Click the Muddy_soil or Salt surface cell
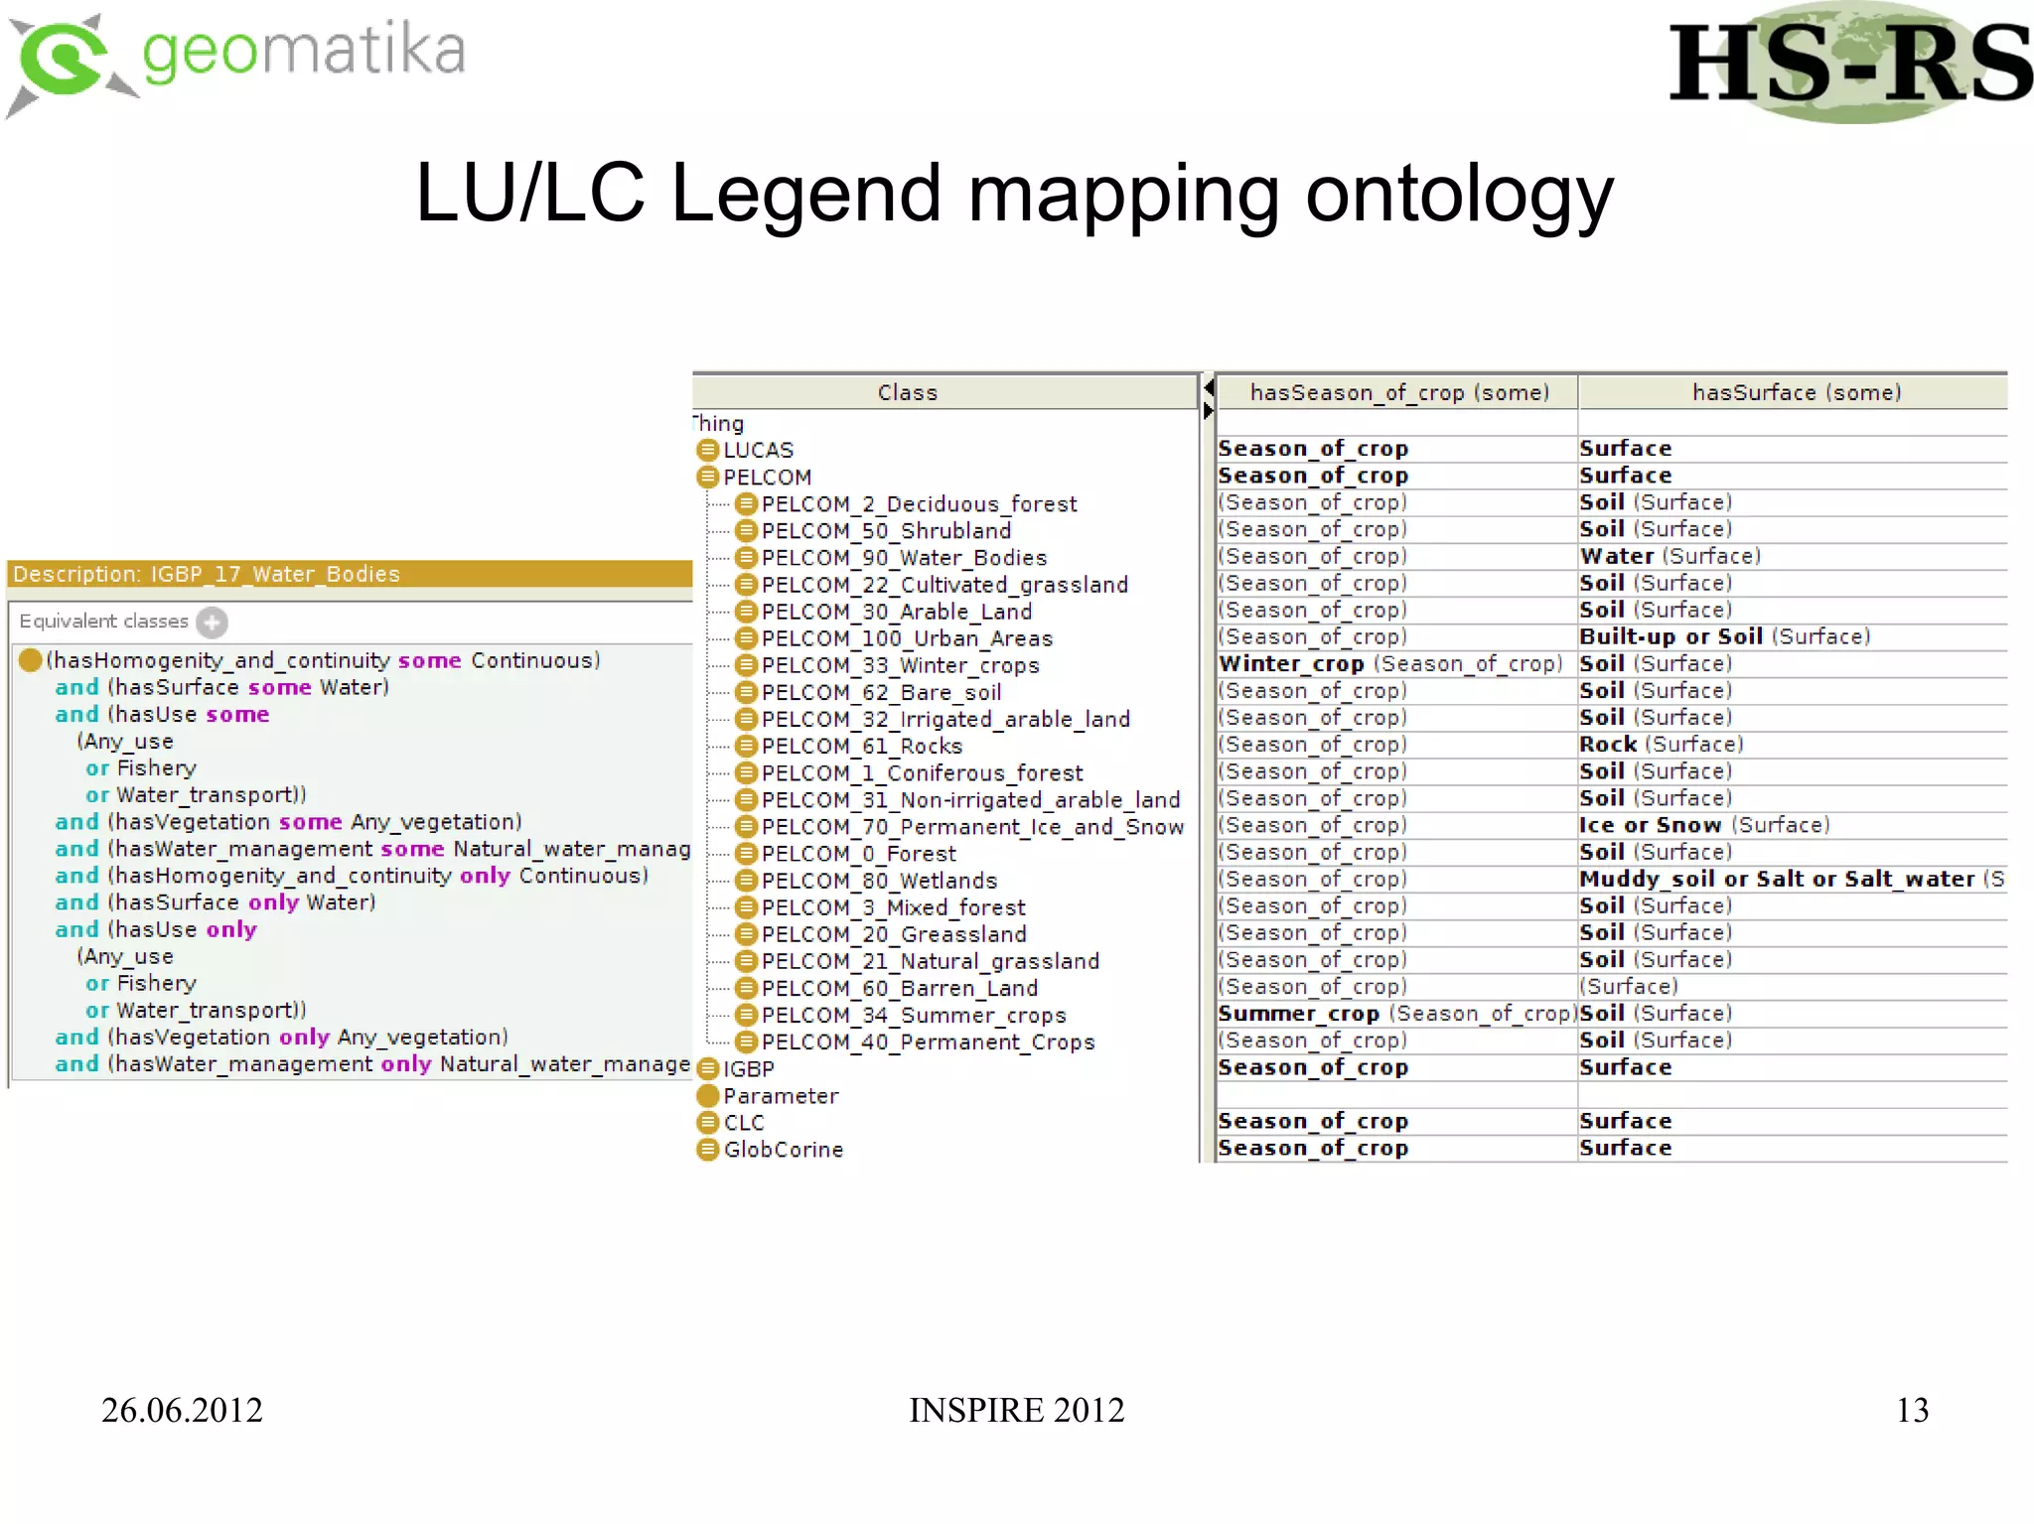 coord(1794,879)
